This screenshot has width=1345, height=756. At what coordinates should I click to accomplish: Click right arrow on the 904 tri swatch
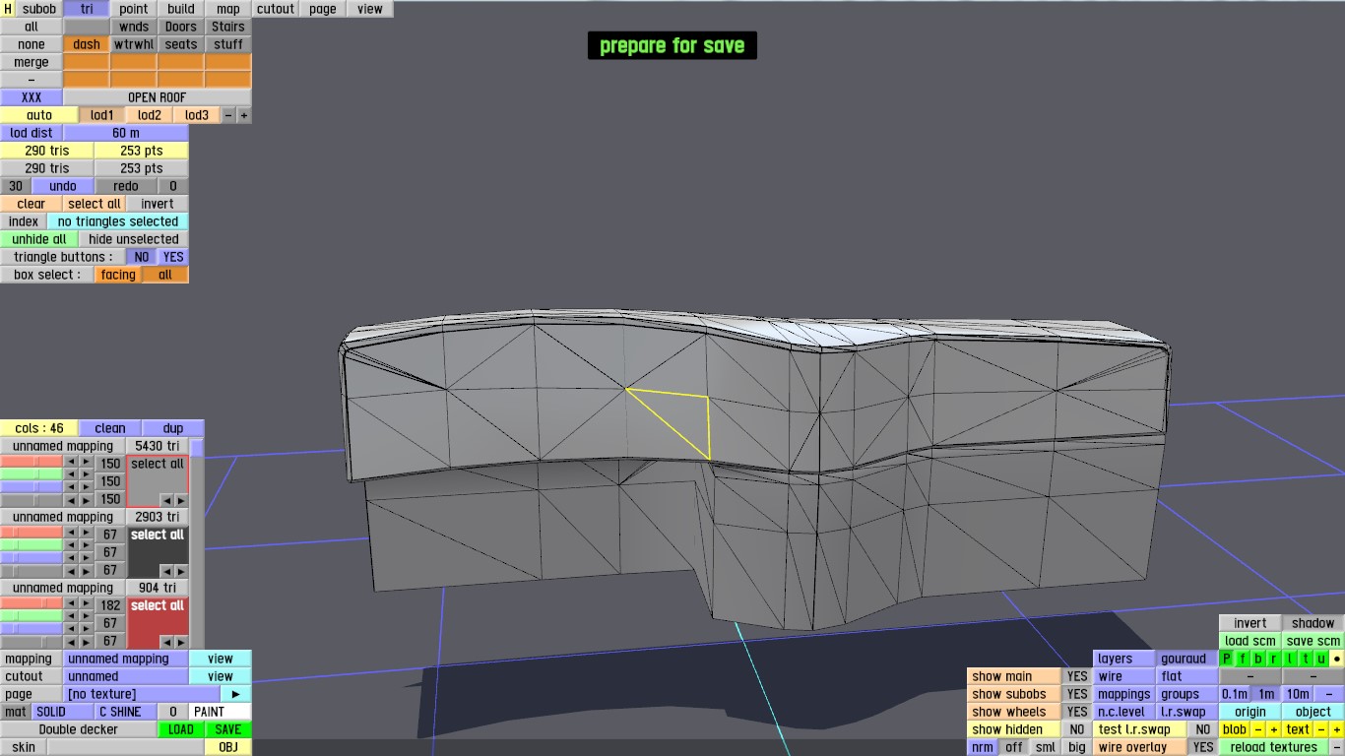[x=180, y=642]
